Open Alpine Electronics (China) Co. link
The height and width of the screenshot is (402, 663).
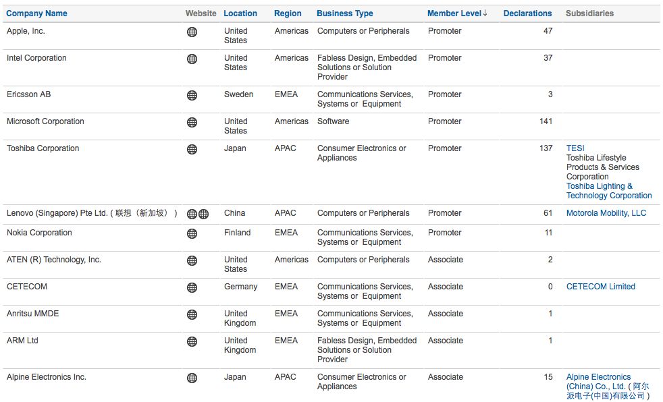tap(608, 386)
